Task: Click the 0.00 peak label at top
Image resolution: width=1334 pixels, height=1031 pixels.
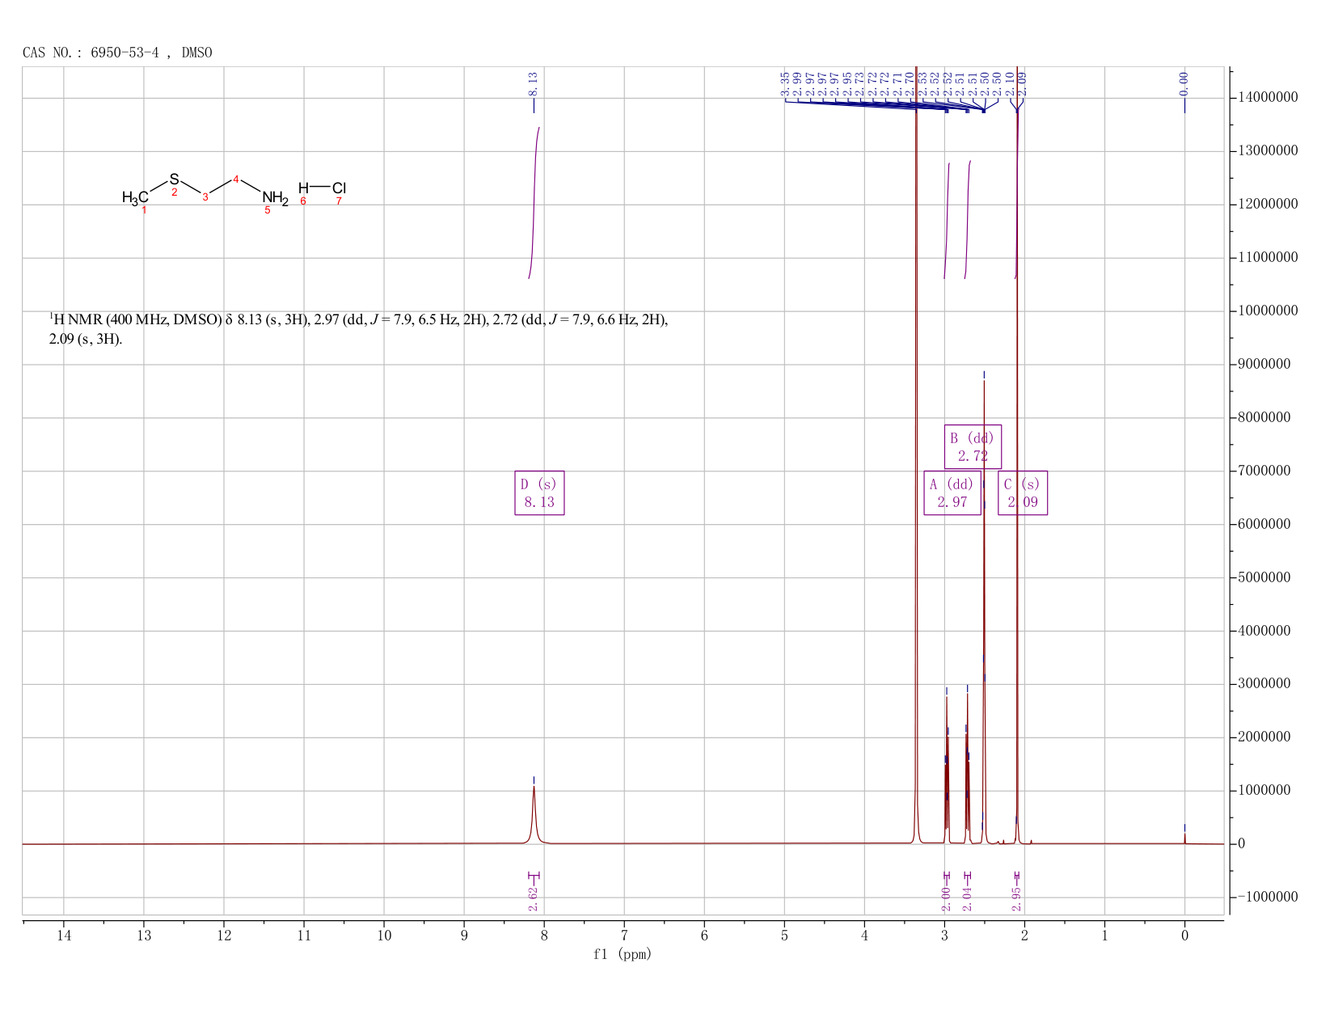Action: click(x=1184, y=82)
